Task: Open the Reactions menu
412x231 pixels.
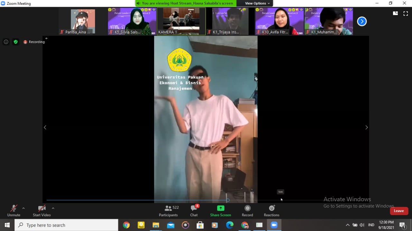Action: [271, 210]
